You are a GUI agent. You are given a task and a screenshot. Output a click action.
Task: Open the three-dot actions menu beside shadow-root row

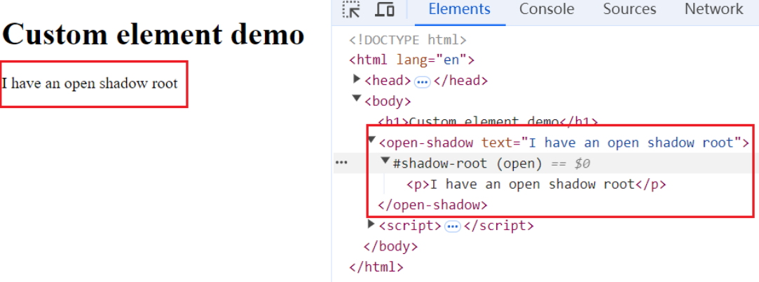[341, 163]
